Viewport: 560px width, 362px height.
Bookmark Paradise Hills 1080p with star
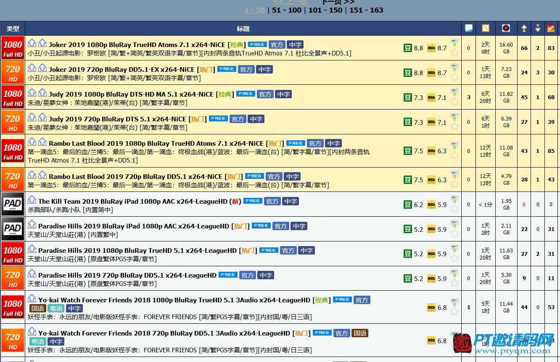pyautogui.click(x=454, y=258)
